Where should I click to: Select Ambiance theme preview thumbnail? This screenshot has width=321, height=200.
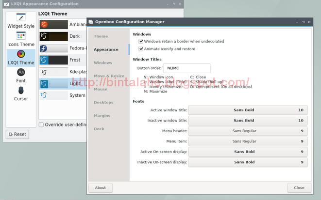point(53,25)
